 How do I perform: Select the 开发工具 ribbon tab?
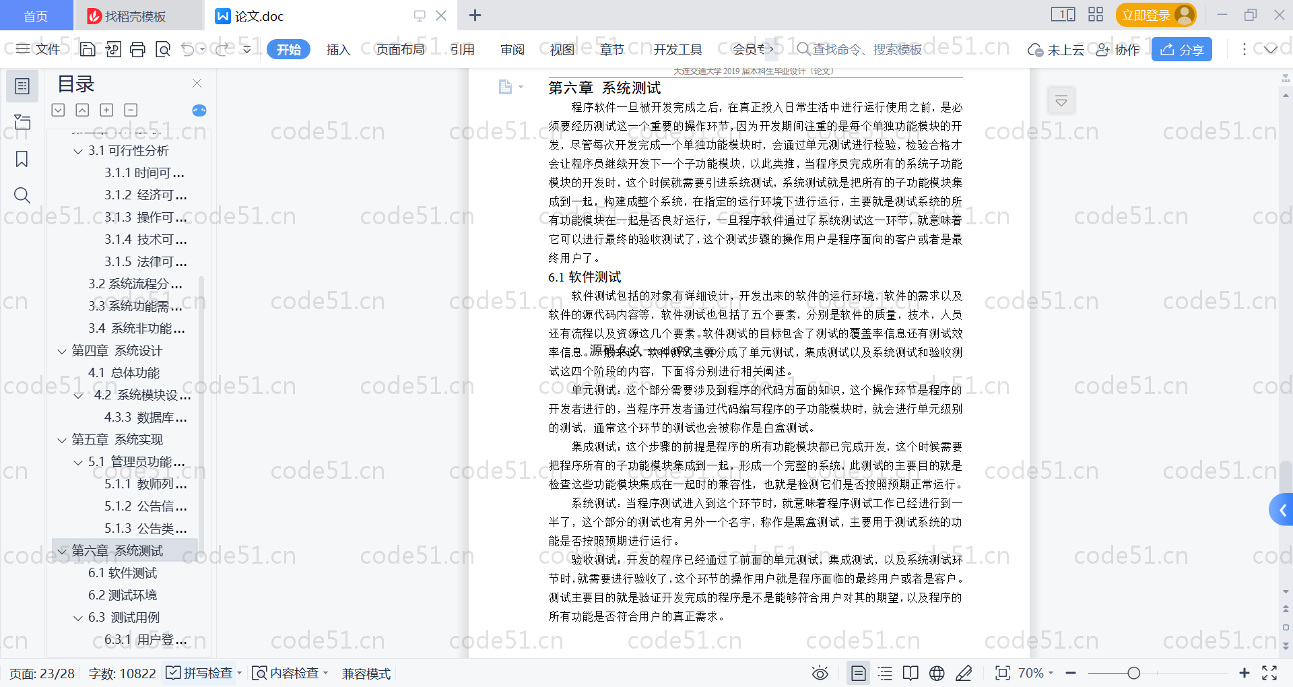(677, 49)
